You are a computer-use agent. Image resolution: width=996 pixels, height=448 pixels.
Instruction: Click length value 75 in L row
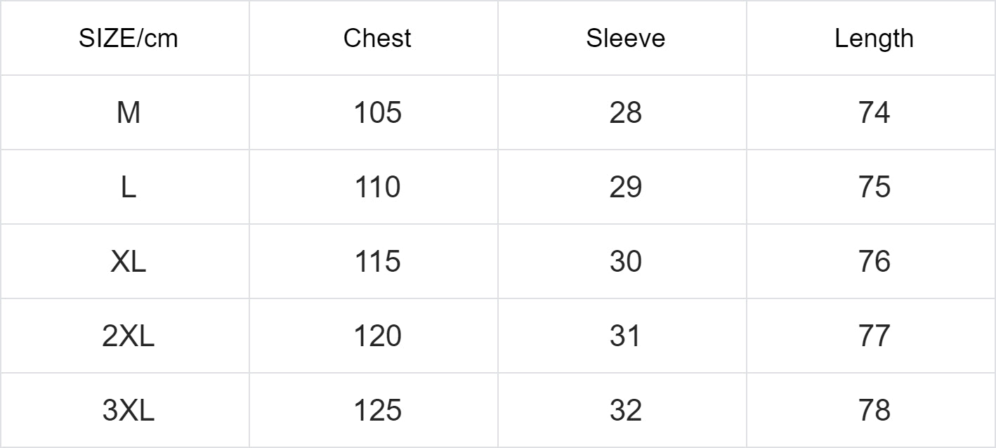pyautogui.click(x=874, y=187)
